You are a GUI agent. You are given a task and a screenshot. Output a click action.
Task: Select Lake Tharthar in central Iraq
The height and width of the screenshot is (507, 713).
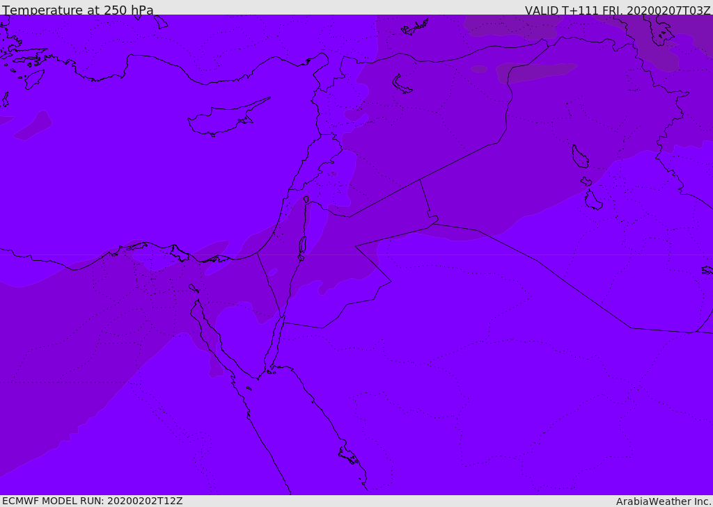tap(579, 156)
